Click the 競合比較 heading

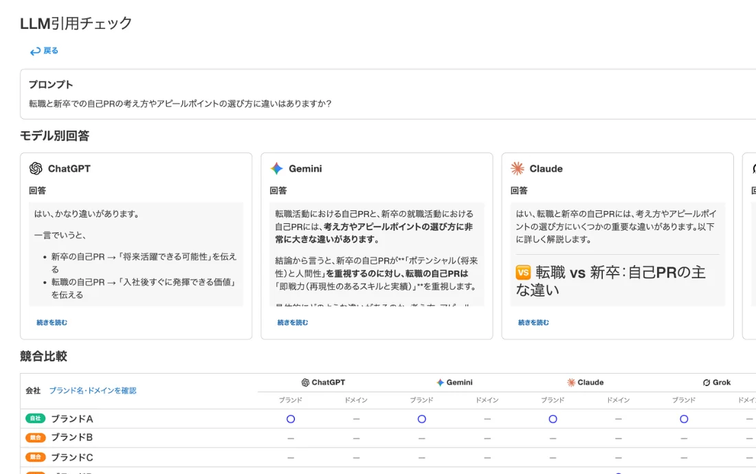click(43, 357)
